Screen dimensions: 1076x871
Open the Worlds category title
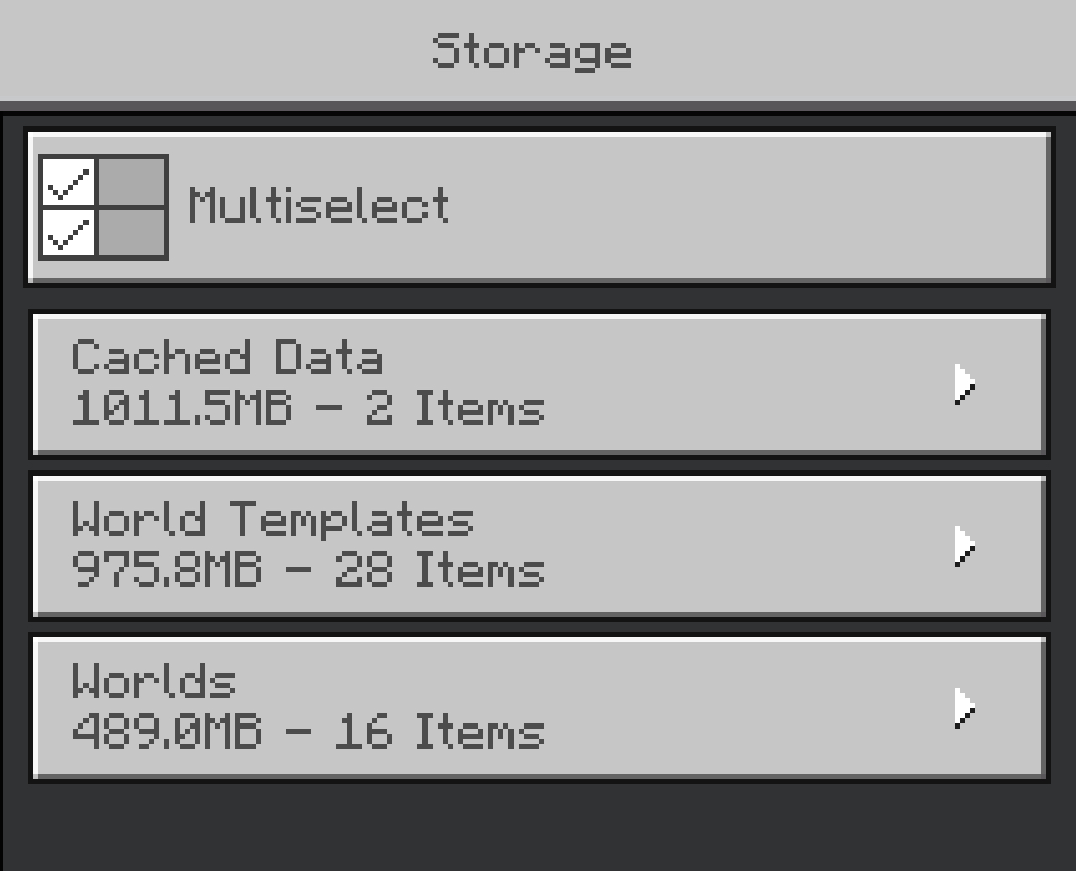(x=154, y=681)
